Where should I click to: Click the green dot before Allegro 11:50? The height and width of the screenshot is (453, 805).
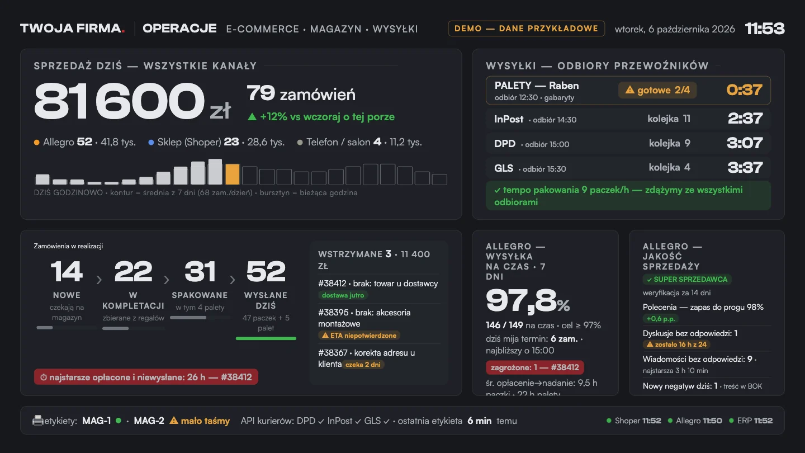click(x=670, y=421)
